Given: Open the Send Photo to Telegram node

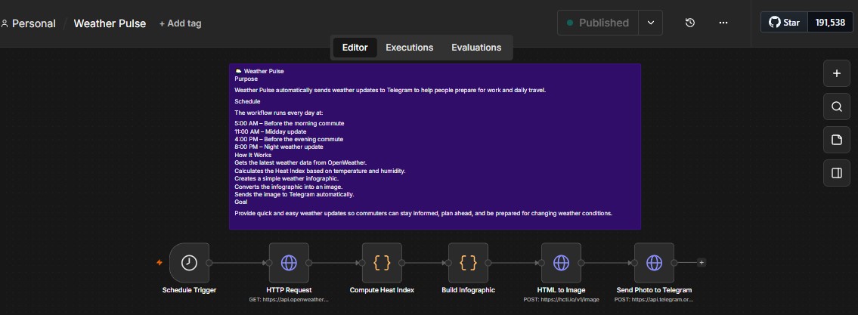Looking at the screenshot, I should [x=655, y=263].
